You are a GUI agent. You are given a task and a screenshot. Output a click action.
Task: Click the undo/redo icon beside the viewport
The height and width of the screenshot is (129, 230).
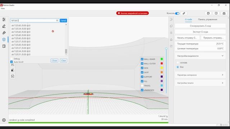coord(171,19)
